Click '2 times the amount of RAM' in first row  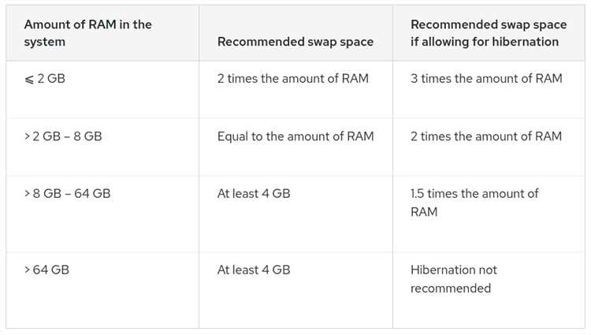coord(293,78)
